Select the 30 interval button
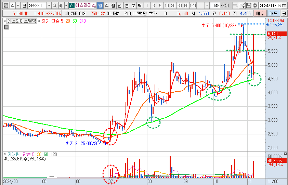Viewport: 288px width, 185px height. click(x=180, y=6)
